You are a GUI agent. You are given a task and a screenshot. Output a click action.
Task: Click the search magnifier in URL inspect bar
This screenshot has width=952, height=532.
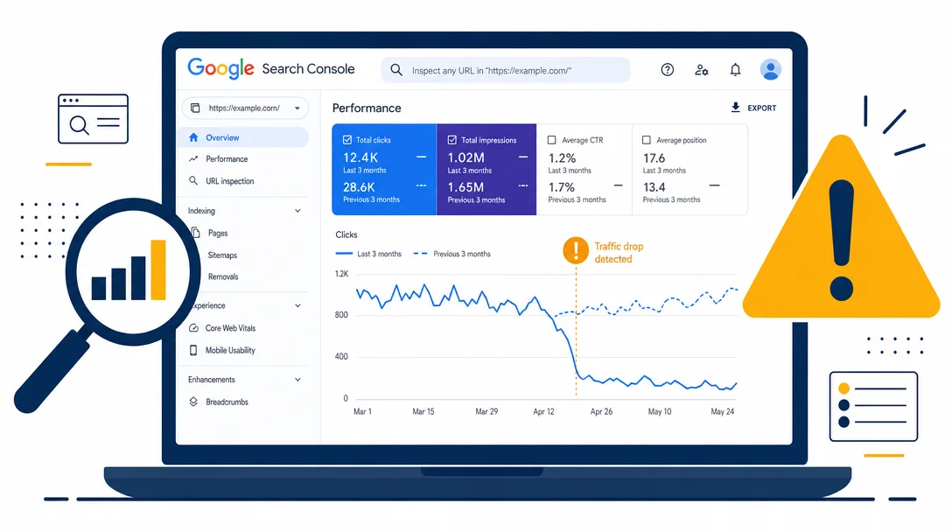[396, 70]
